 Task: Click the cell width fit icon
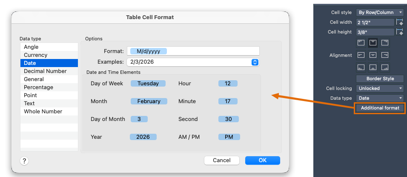[400, 22]
